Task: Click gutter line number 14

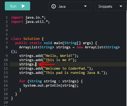Action: [6, 77]
